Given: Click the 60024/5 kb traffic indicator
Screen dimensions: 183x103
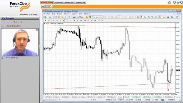Looking at the screenshot, I should 171,100.
